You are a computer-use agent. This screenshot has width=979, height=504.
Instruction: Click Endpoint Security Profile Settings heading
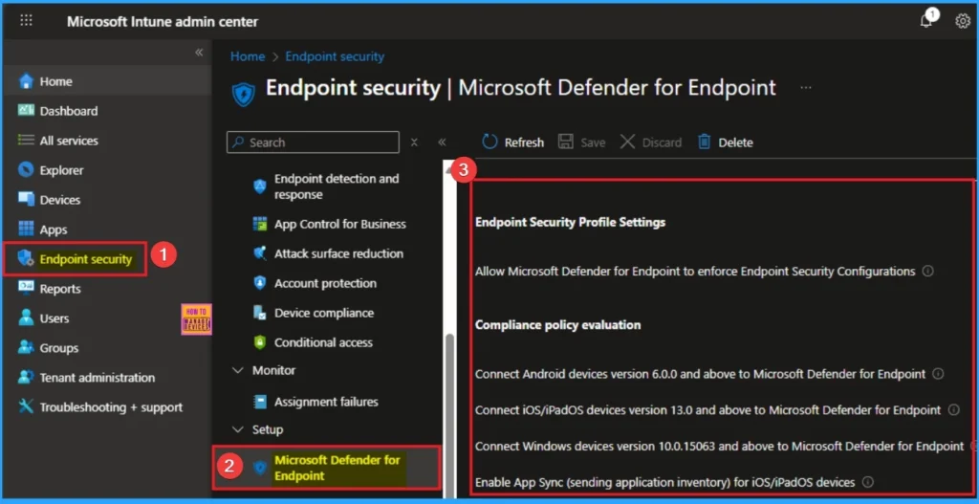tap(570, 222)
